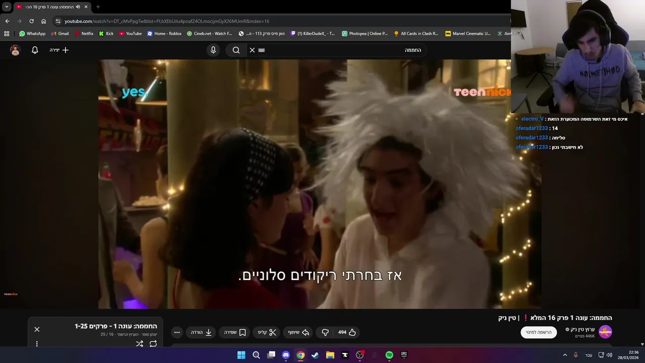Select the youtube.com URL address bar
This screenshot has height=363, width=645.
(167, 21)
